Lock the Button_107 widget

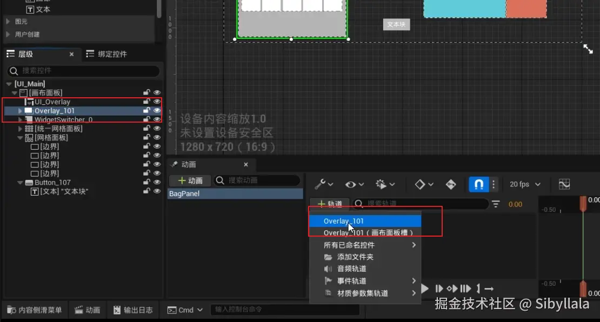(146, 183)
